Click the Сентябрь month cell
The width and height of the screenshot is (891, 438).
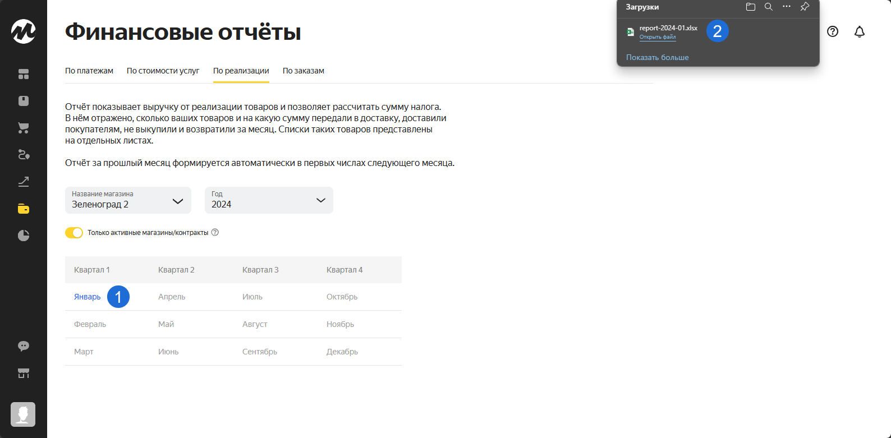(x=260, y=352)
